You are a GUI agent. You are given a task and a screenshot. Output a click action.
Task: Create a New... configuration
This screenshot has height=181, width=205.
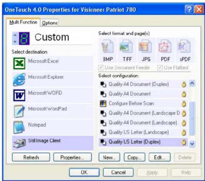click(x=109, y=157)
